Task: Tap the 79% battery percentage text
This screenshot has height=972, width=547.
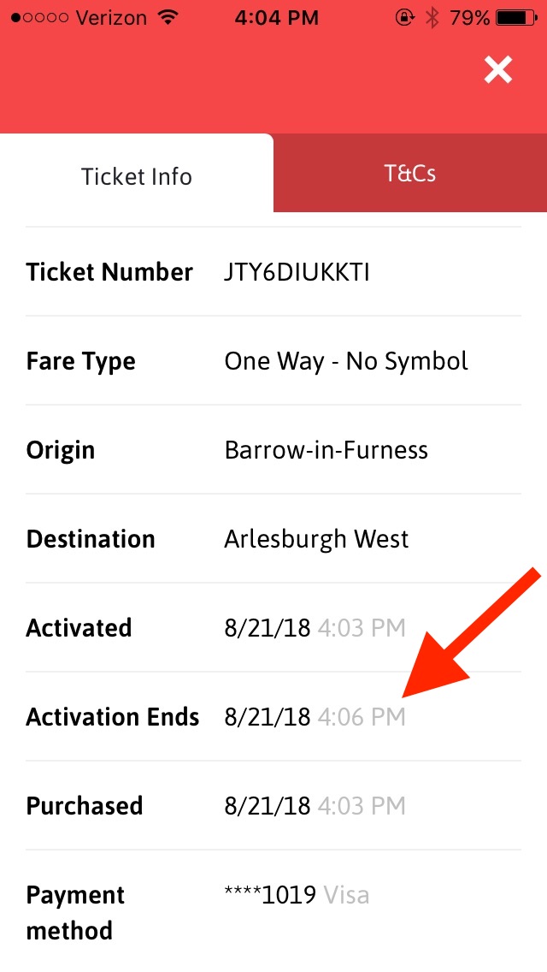Action: (x=469, y=18)
